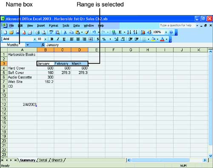The image size is (213, 168).
Task: Open the Drawing toolbar icon
Action: [149, 32]
